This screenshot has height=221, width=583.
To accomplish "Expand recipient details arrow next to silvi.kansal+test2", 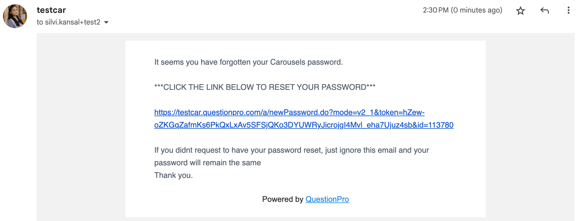I will (x=106, y=22).
